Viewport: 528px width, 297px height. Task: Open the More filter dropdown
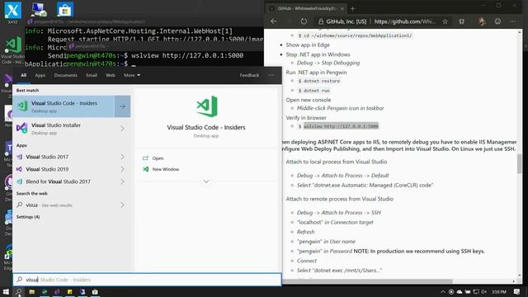(x=132, y=75)
